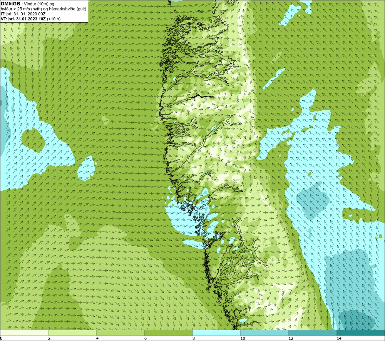This screenshot has width=385, height=341.
Task: Click the scale label '6'
Action: click(146, 338)
